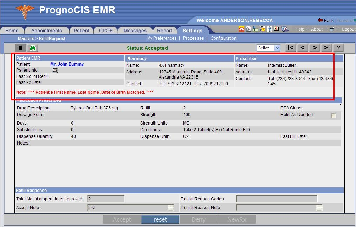Viewport: 356px width, 227px height.
Task: Click the red patient matched note text
Action: point(85,92)
